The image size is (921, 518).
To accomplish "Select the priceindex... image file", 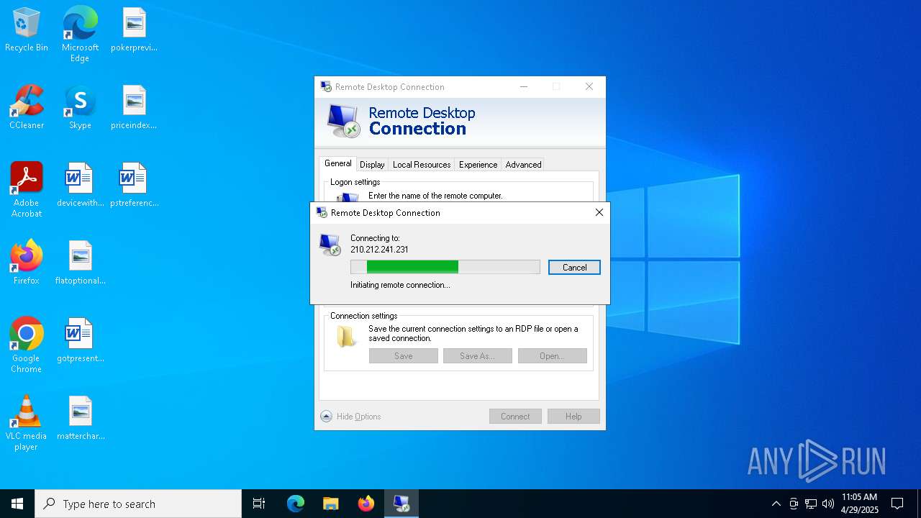I will (134, 108).
